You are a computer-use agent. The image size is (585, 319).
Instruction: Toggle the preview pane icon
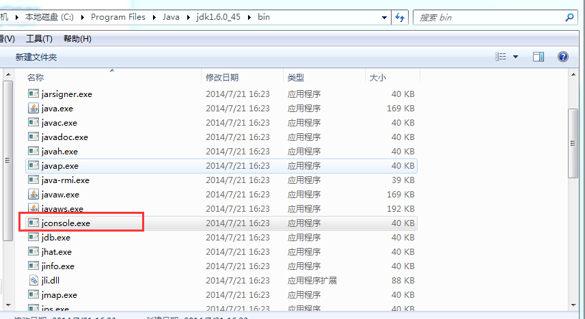point(539,57)
